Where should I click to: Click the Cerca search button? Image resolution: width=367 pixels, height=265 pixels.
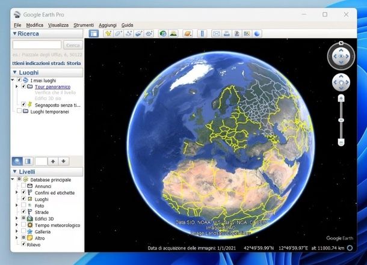coord(73,45)
